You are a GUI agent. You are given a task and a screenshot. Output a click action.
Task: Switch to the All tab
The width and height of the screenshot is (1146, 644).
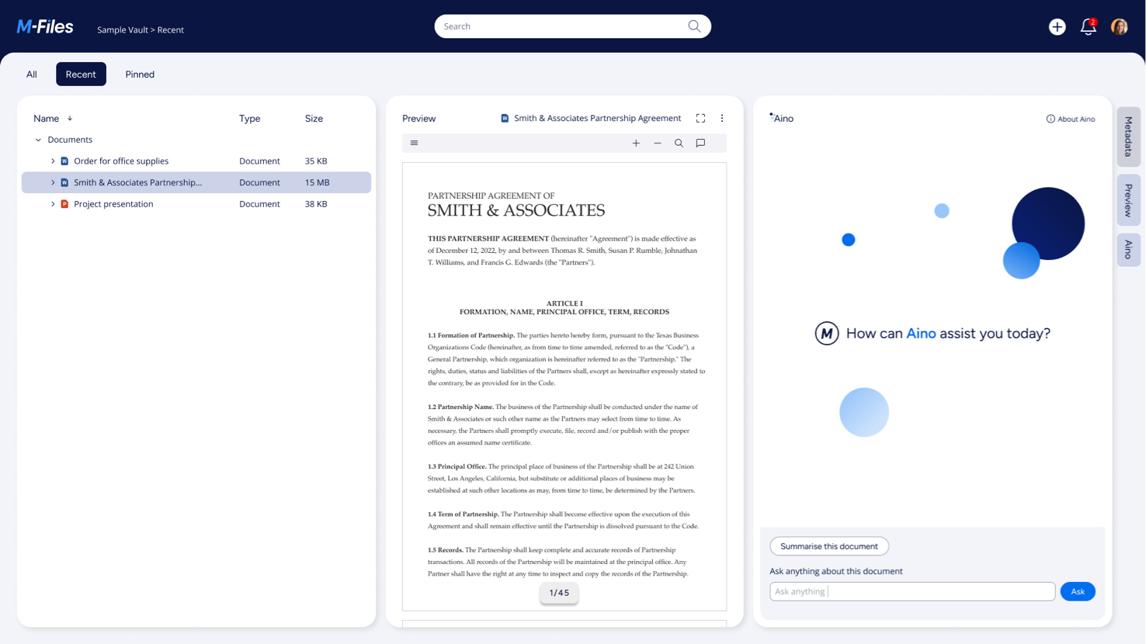32,74
